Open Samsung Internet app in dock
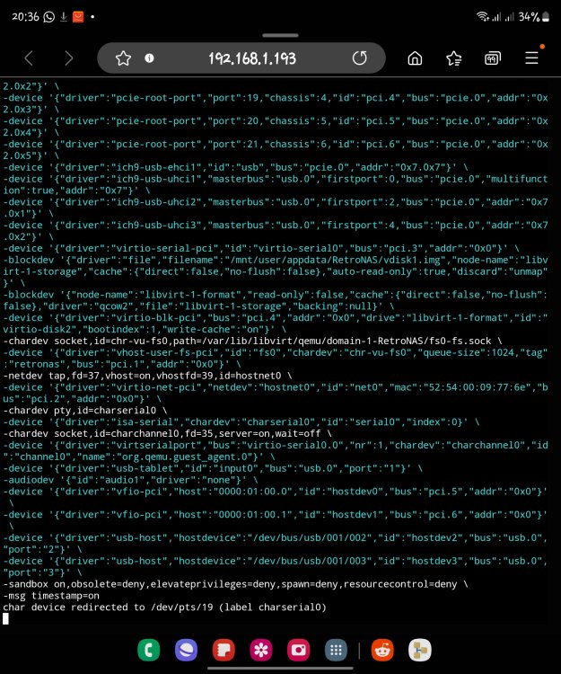This screenshot has width=561, height=674. pyautogui.click(x=186, y=650)
